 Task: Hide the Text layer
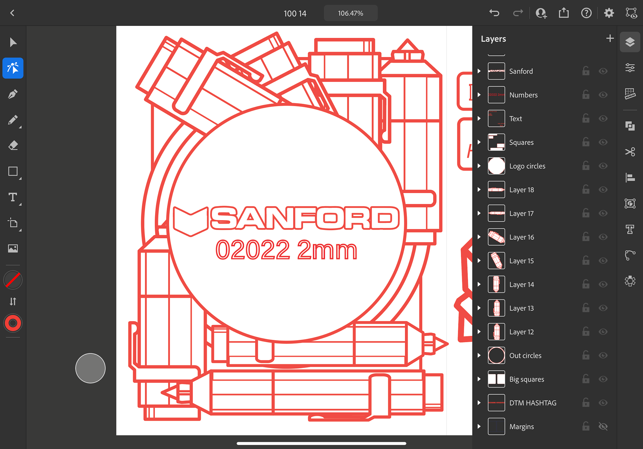(x=603, y=119)
